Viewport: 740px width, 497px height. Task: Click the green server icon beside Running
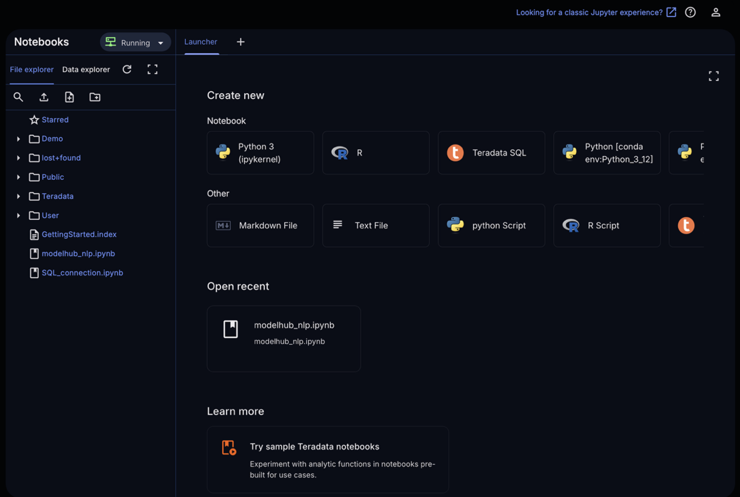(x=111, y=42)
